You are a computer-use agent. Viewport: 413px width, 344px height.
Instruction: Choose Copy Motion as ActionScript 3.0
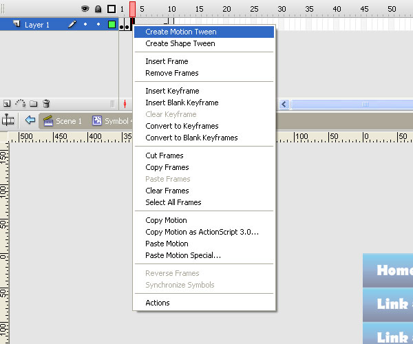point(204,232)
